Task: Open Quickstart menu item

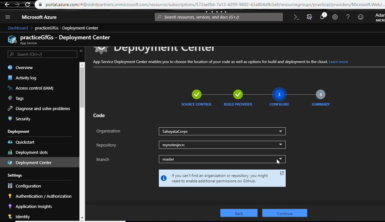Action: (25, 142)
